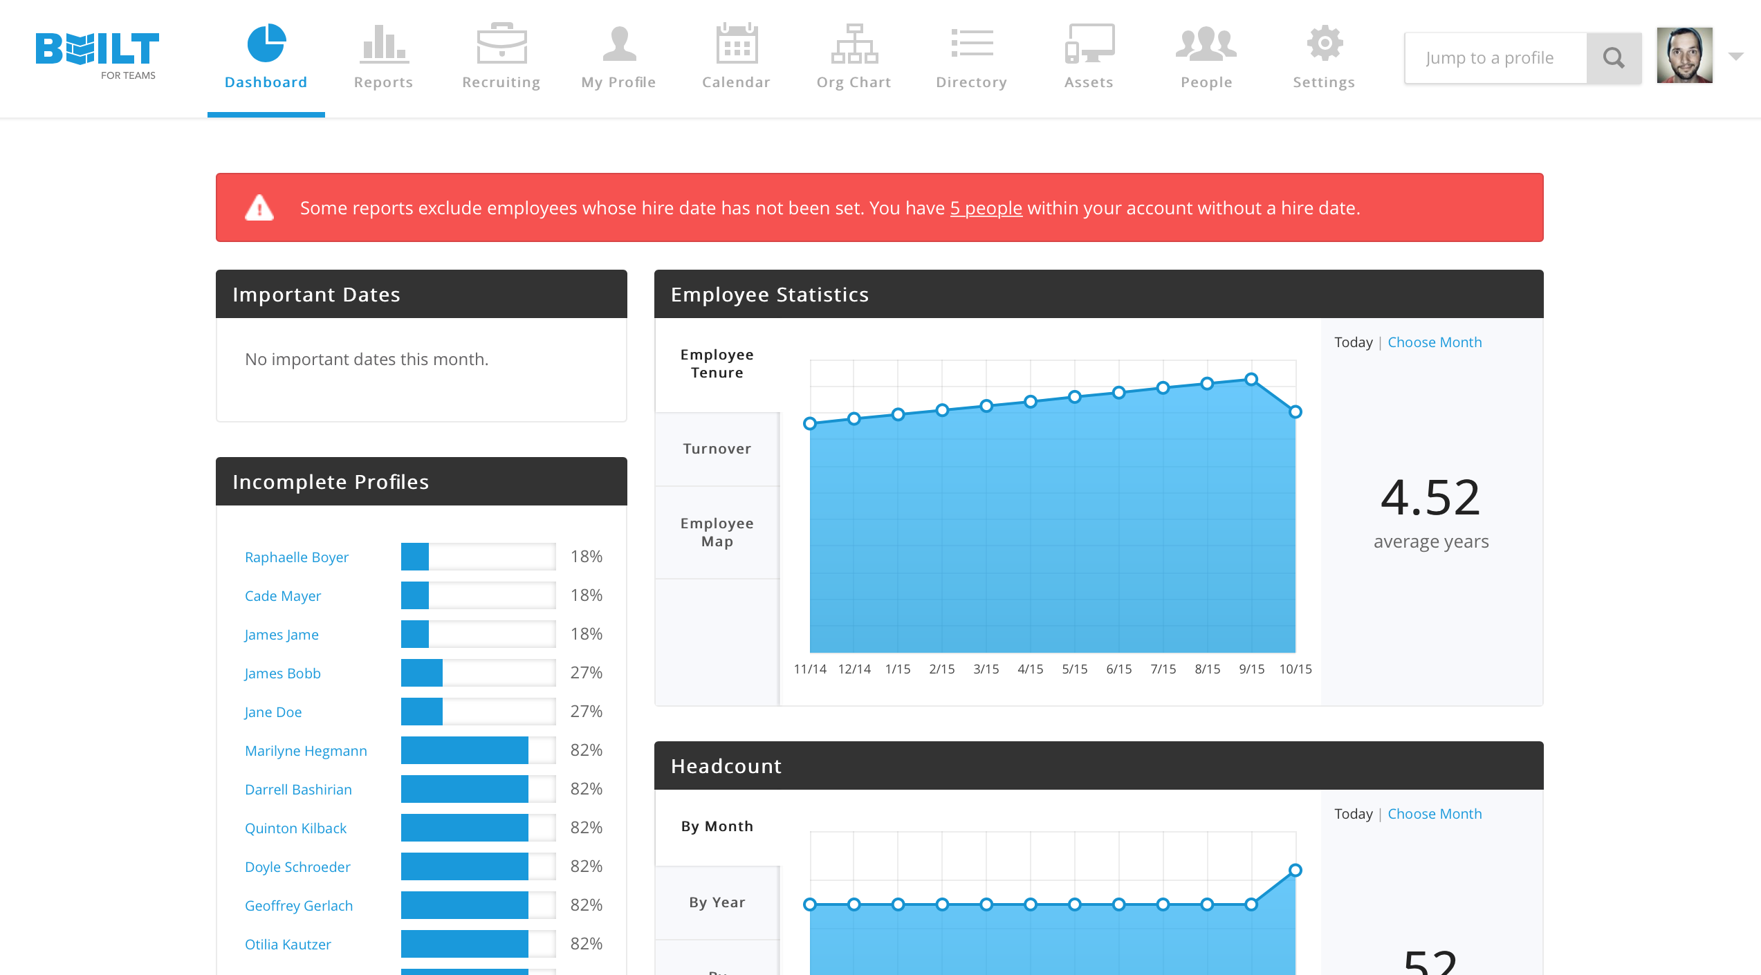Open Raphaelle Boyer's profile link

point(297,557)
